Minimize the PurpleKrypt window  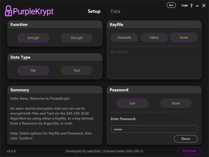pyautogui.click(x=197, y=5)
